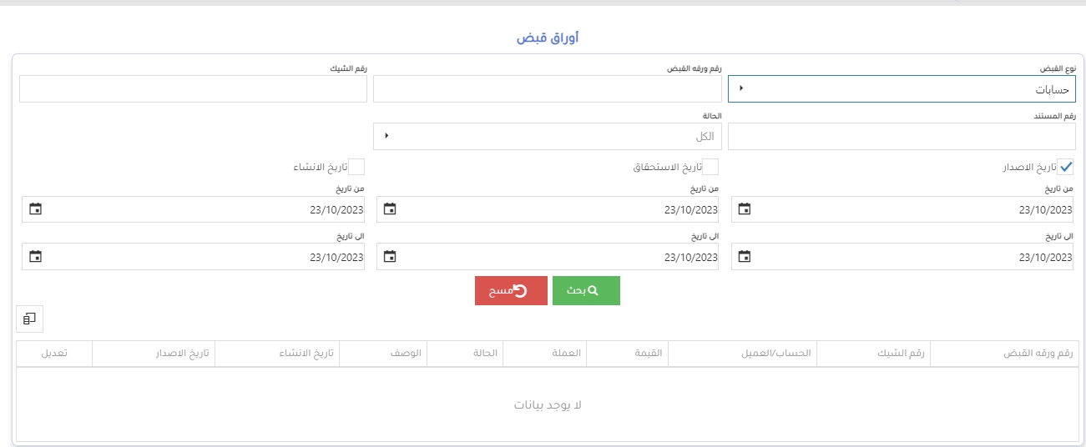Viewport: 1086px width, 447px height.
Task: Click the 'رقم الشيك' input field
Action: 193,89
